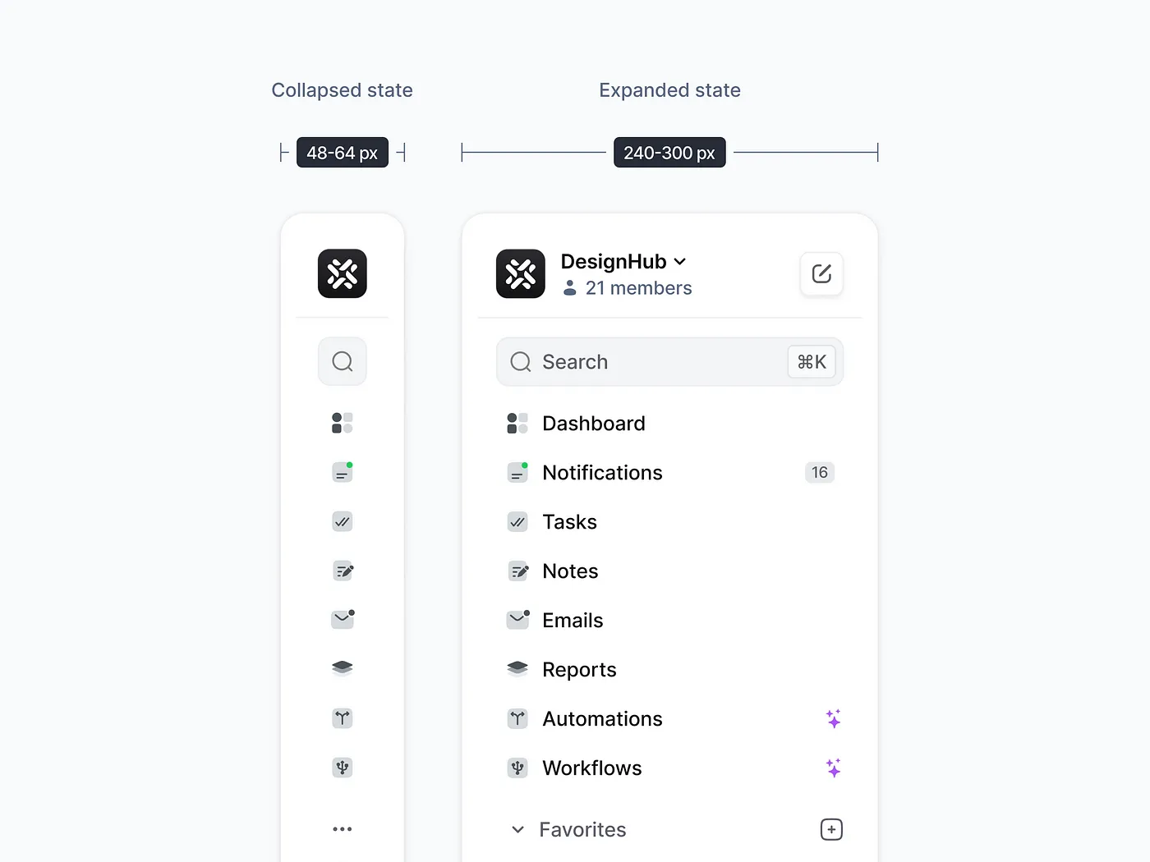Select Reports layers icon in collapsed sidebar

point(343,668)
